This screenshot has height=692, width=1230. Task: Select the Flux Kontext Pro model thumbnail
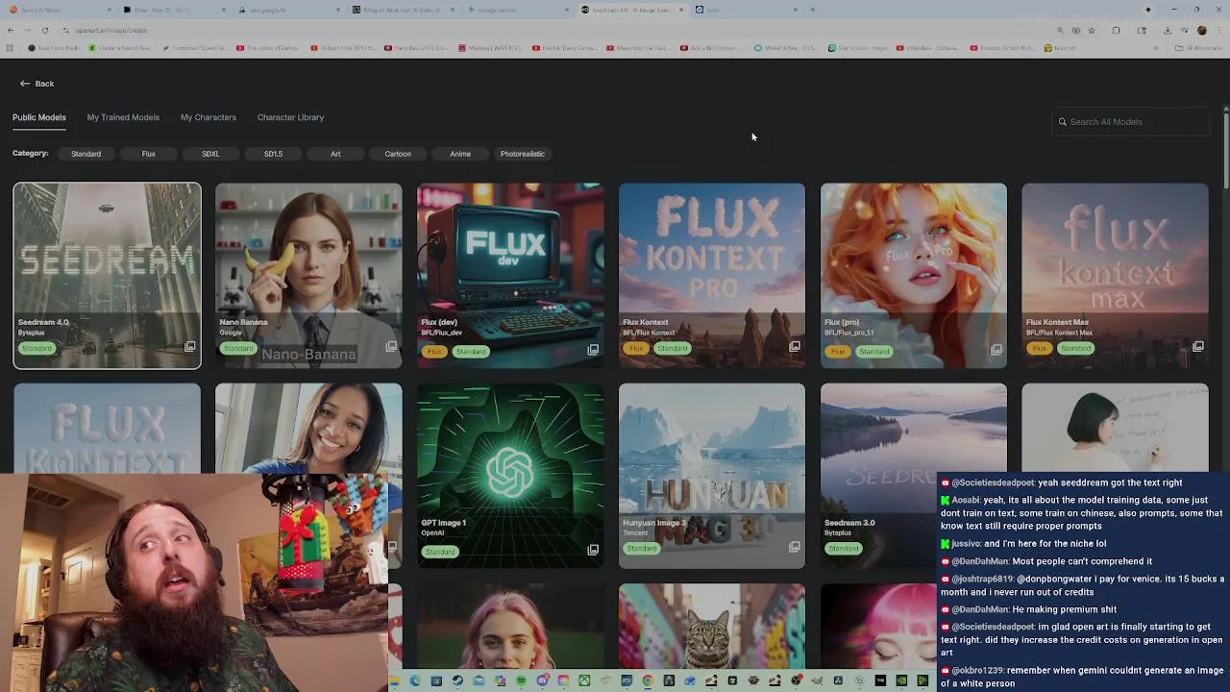712,276
